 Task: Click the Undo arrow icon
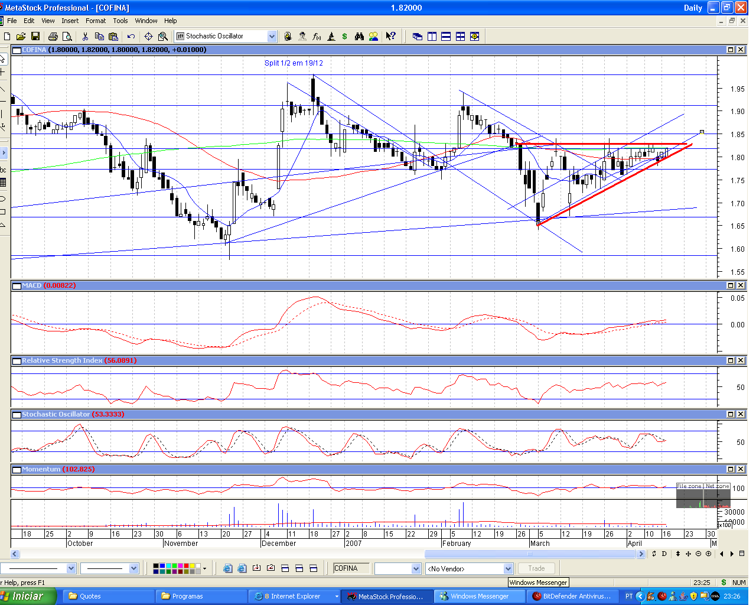pos(131,37)
